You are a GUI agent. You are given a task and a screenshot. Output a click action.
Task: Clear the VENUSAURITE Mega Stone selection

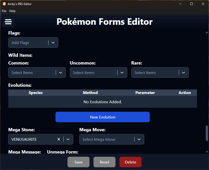pyautogui.click(x=59, y=139)
